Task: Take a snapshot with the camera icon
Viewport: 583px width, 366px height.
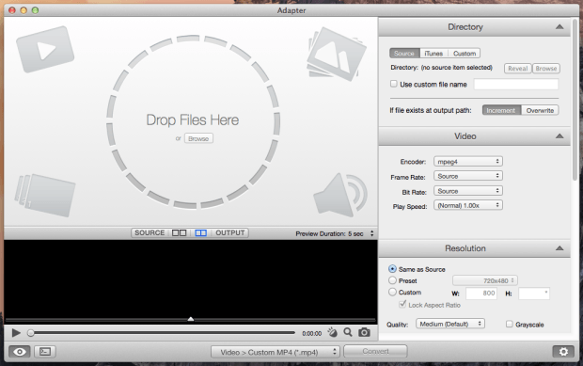Action: tap(364, 332)
